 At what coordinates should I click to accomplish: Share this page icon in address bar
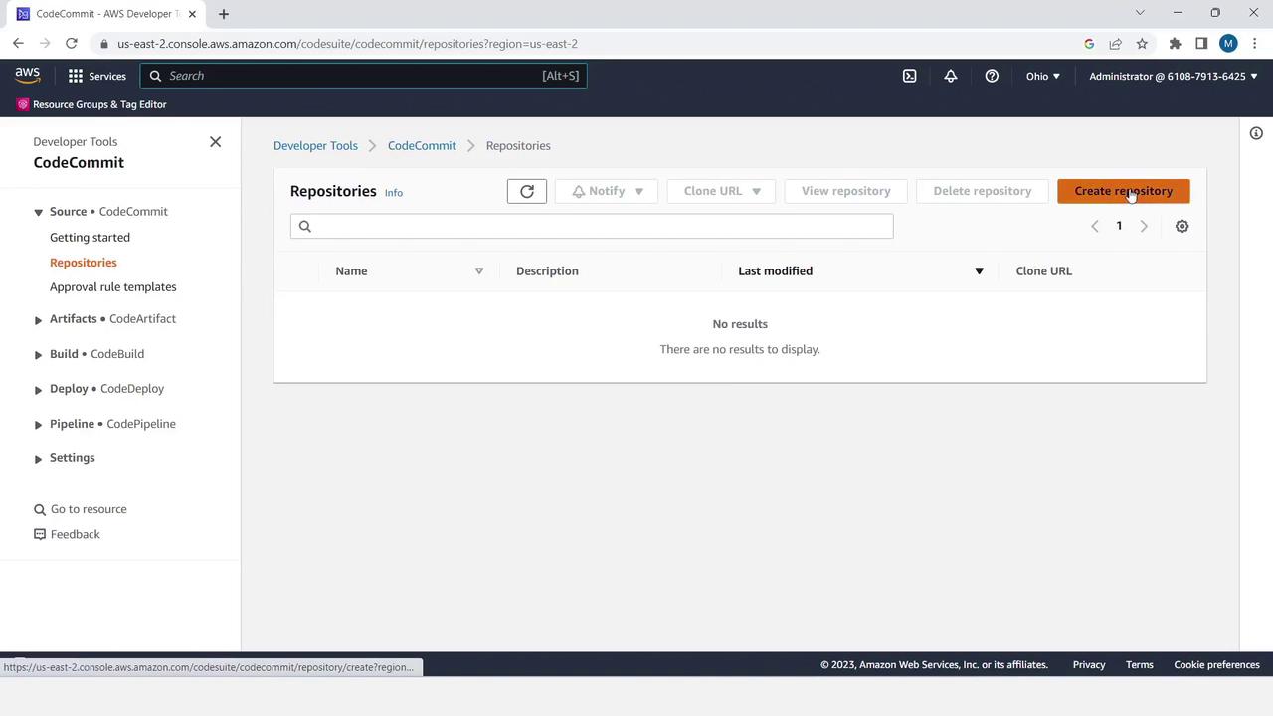coord(1115,44)
